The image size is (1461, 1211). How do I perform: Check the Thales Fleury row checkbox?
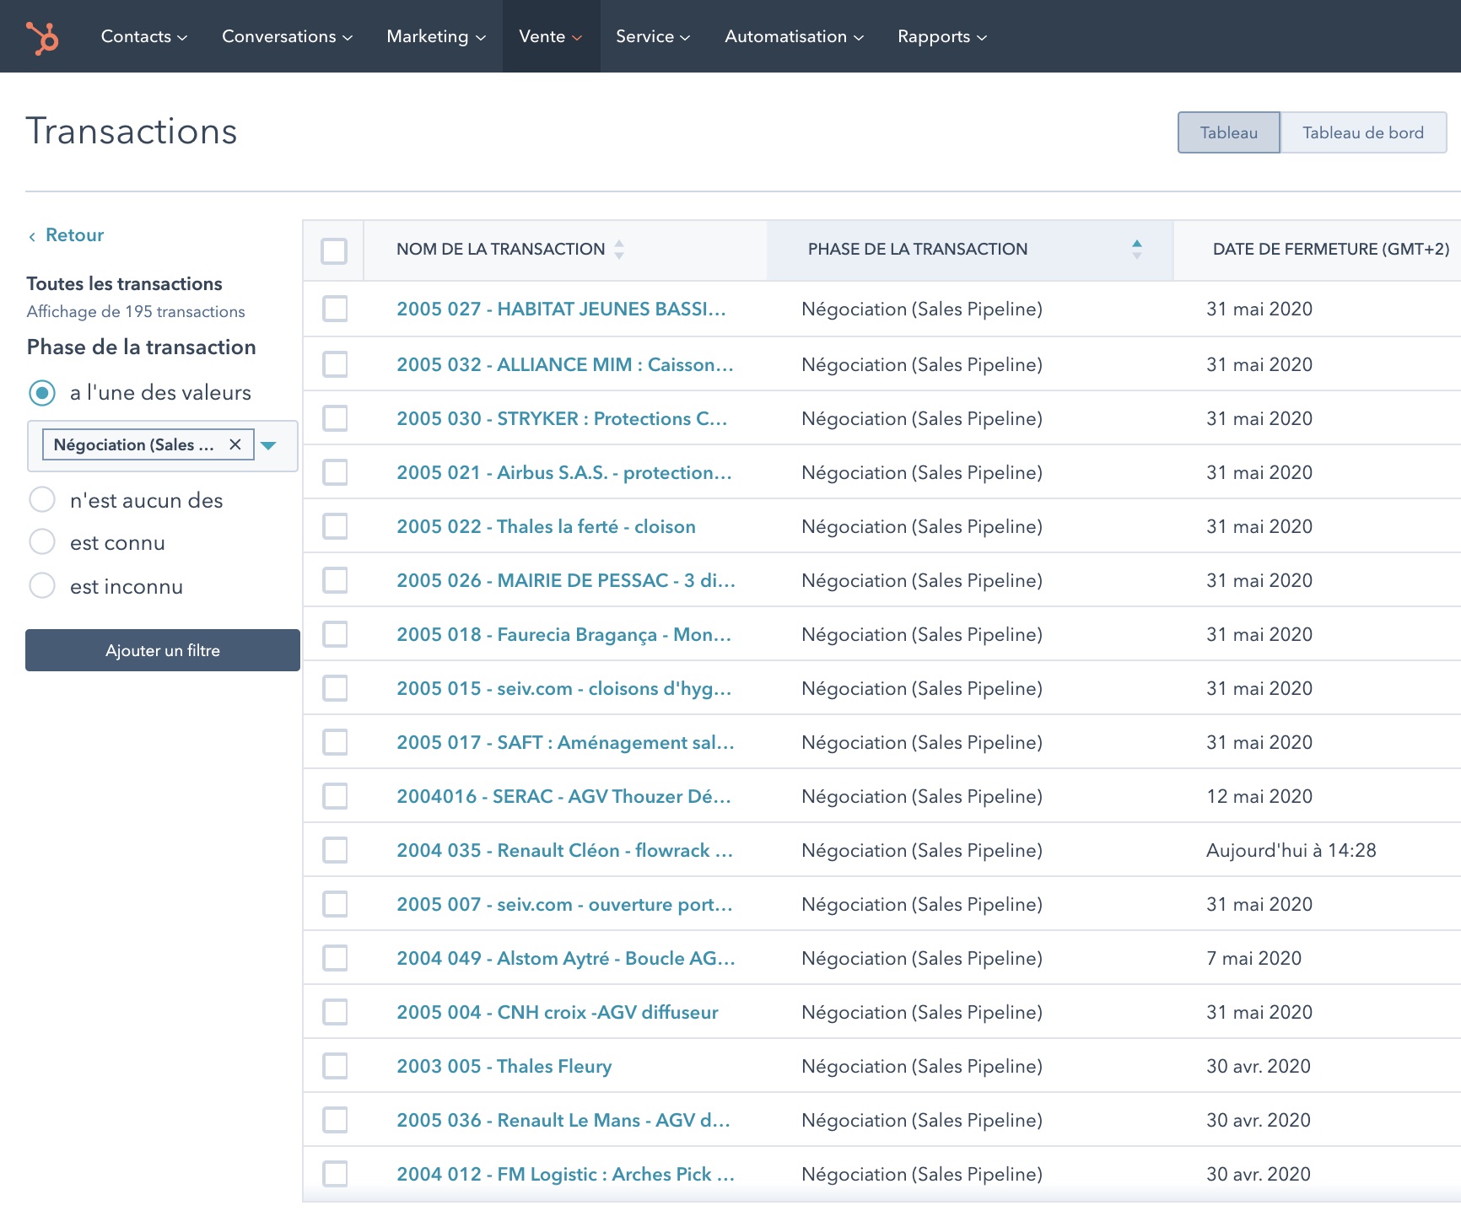click(335, 1066)
